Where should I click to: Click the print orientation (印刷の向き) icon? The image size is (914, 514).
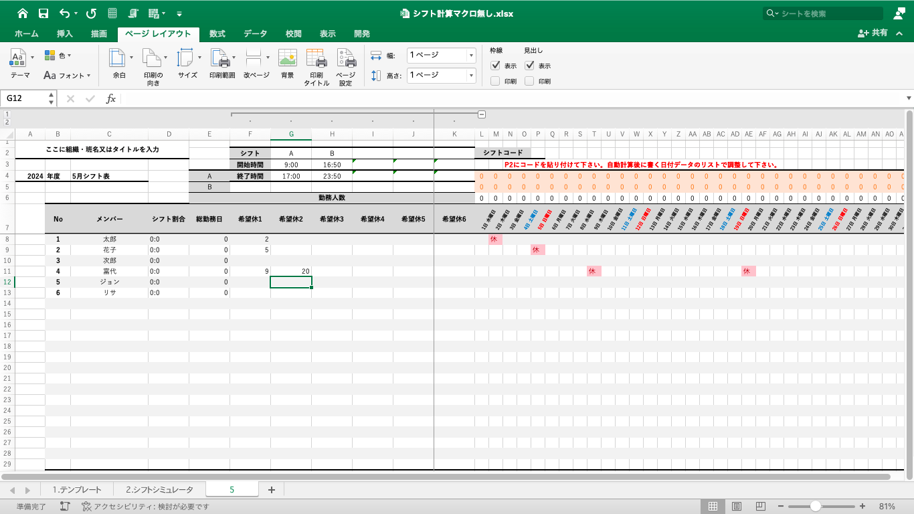tap(152, 60)
